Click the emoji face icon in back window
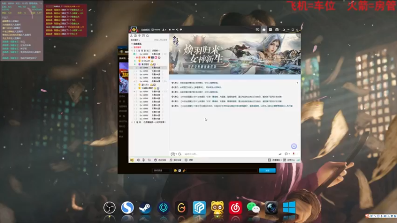397x223 pixels. [x=175, y=170]
